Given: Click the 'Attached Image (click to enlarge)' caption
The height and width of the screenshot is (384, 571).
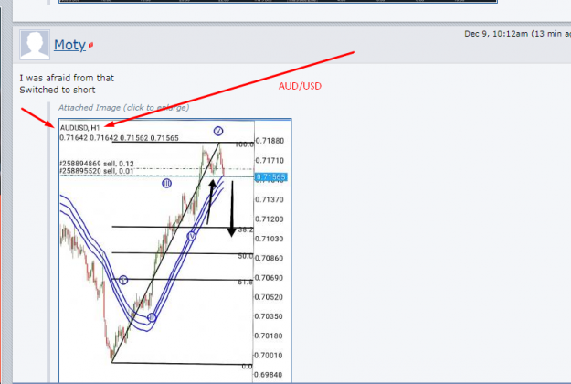Looking at the screenshot, I should coord(124,108).
